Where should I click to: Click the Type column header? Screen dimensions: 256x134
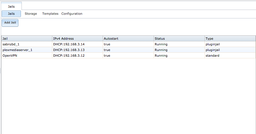point(230,39)
